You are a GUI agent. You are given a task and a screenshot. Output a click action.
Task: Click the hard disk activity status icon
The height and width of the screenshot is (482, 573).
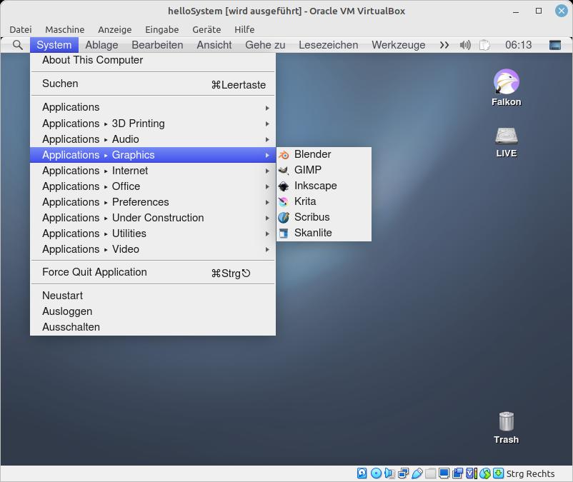coord(362,473)
